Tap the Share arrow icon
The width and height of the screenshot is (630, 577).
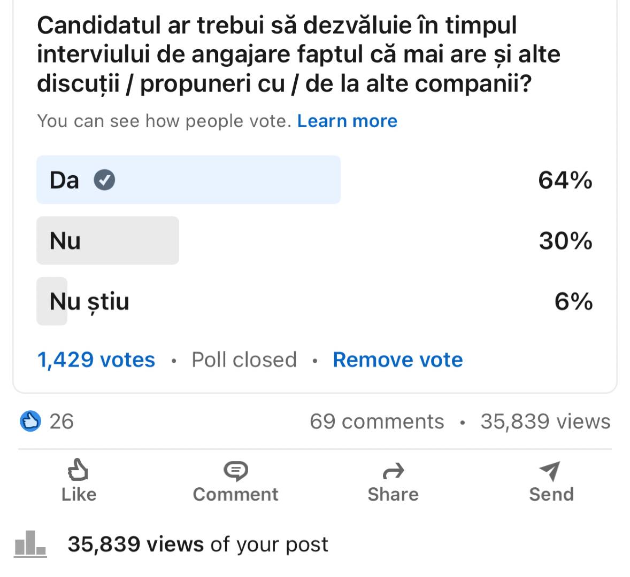pos(393,471)
